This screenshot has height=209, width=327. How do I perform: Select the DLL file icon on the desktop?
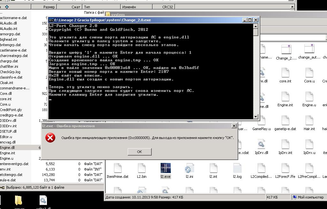click(43, 200)
